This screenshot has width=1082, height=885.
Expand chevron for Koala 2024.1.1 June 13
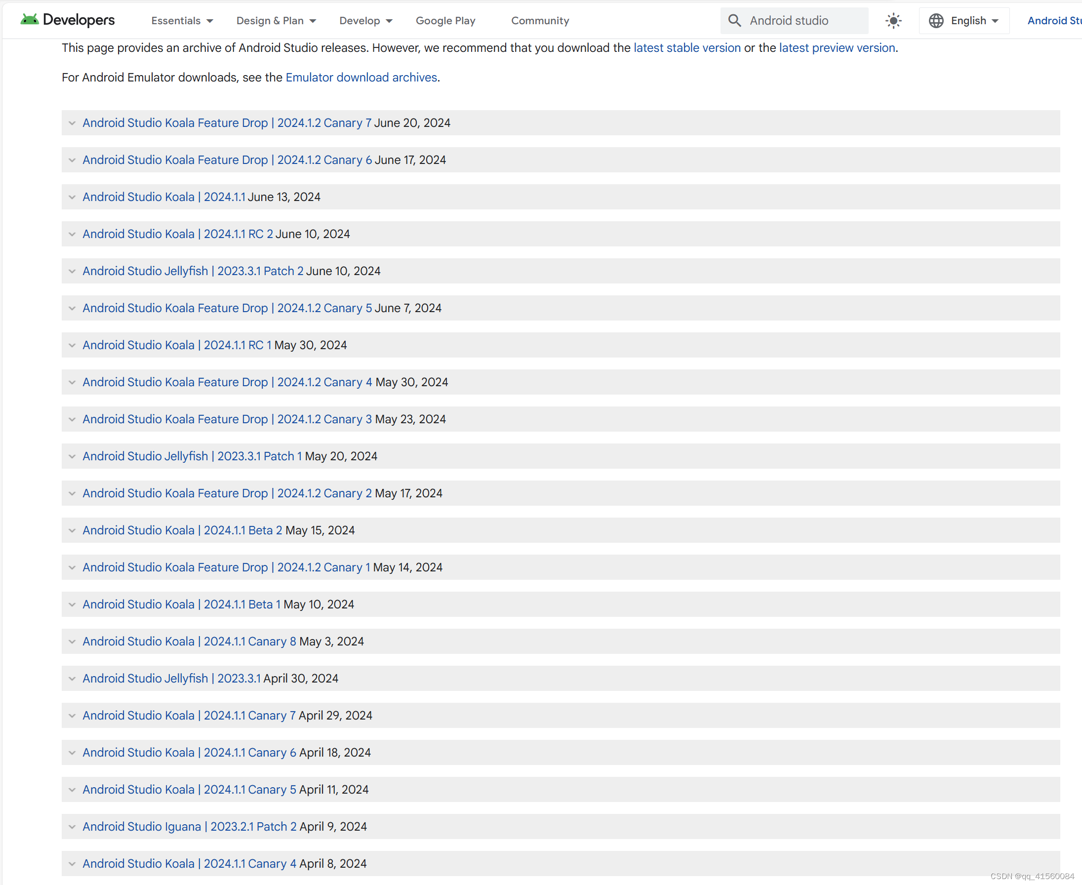click(x=72, y=197)
